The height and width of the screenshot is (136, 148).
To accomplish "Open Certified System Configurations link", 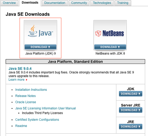I will (37, 120).
